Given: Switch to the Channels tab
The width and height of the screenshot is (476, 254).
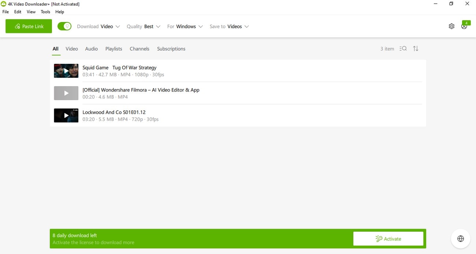Looking at the screenshot, I should (x=140, y=49).
